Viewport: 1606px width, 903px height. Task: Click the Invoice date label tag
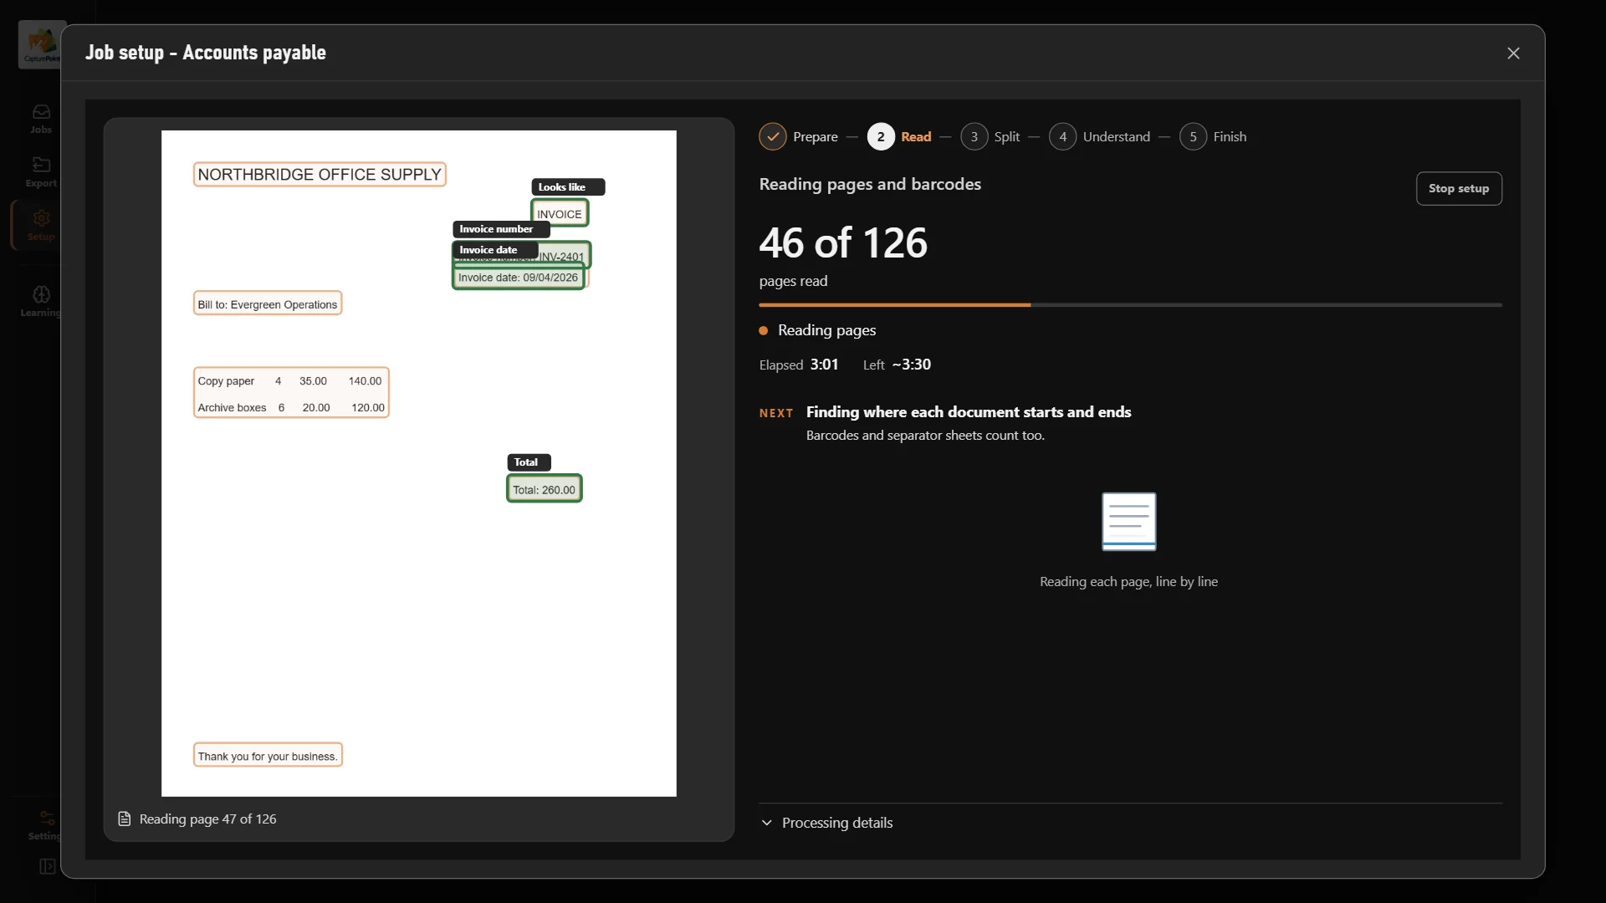tap(495, 250)
